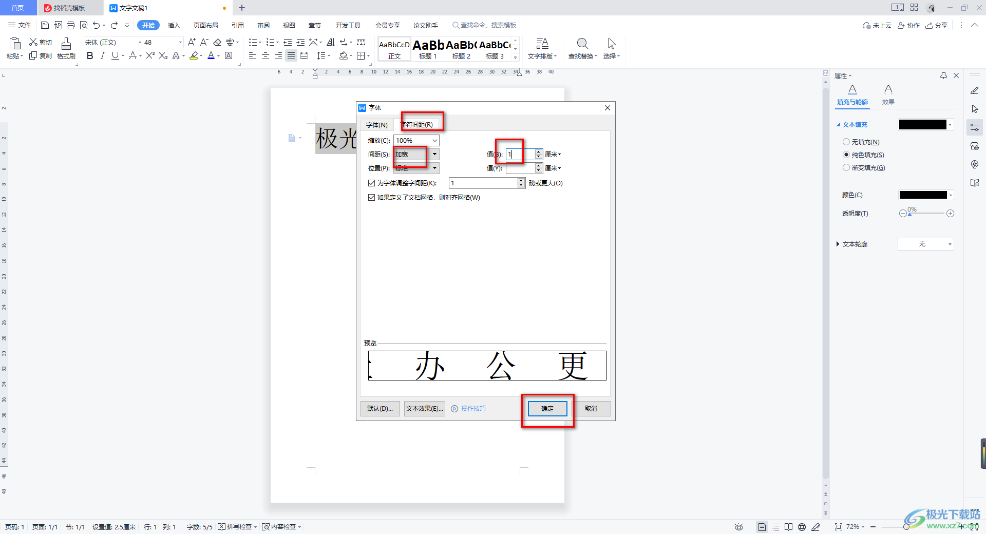
Task: Click the Default (默认) button
Action: [x=380, y=409]
